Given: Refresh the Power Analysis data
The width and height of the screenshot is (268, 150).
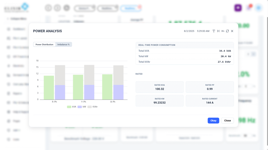Looking at the screenshot, I should pos(227,31).
